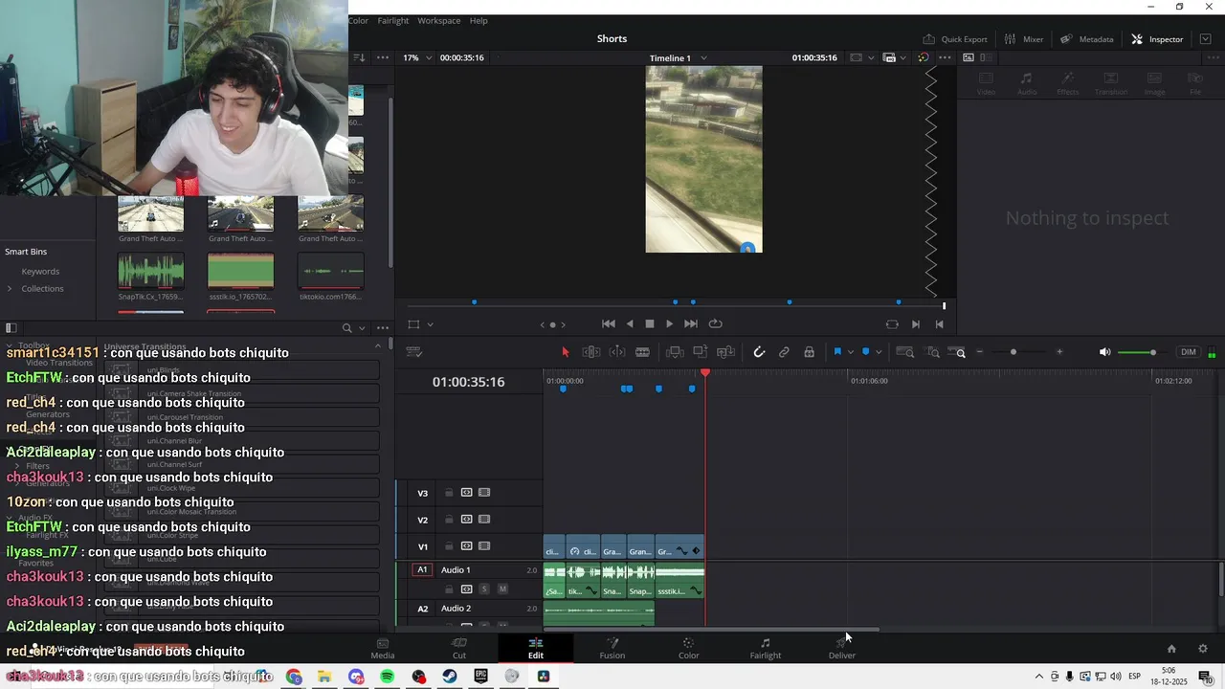Switch to the Fusion page

tap(612, 648)
